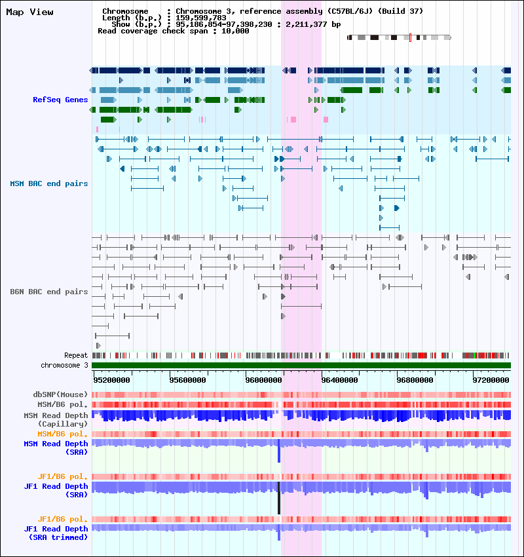Click the MSM Read Depth (Capillary) label
The height and width of the screenshot is (557, 524).
(x=56, y=419)
